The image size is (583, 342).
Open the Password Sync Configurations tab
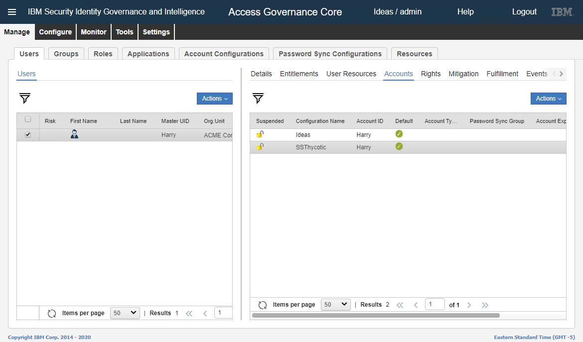[x=330, y=54]
